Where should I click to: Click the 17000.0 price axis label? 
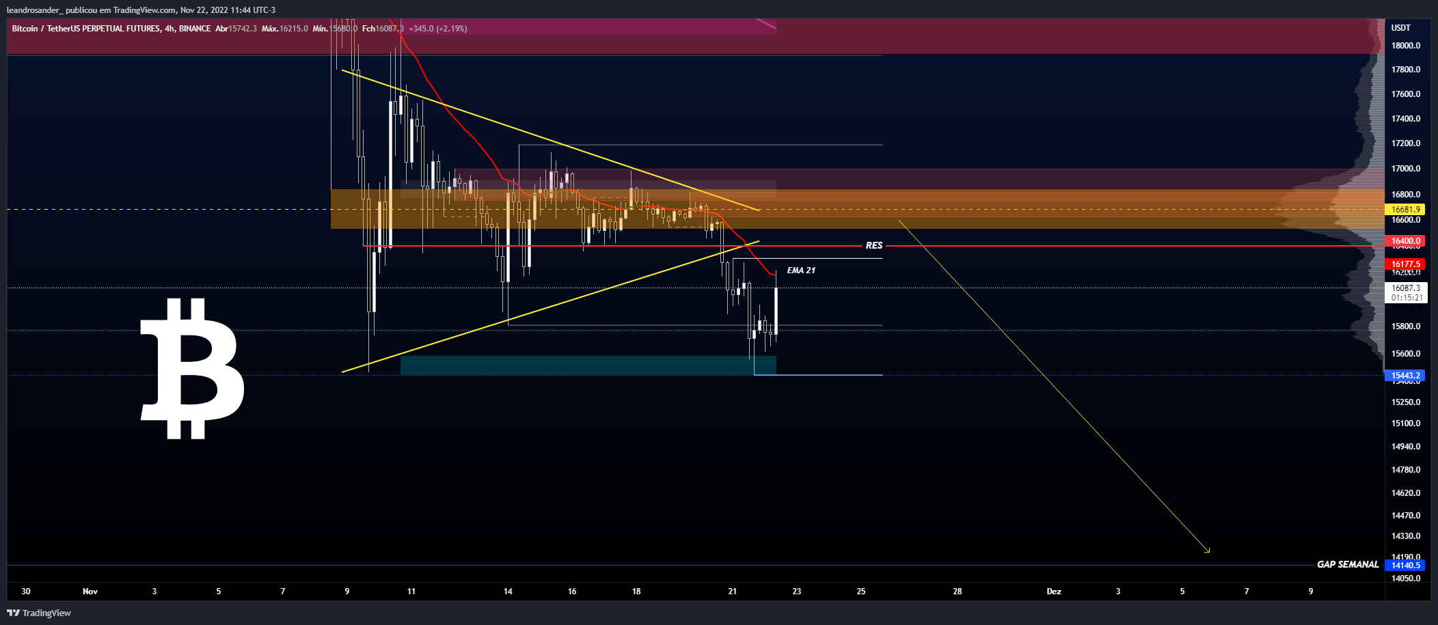1406,169
